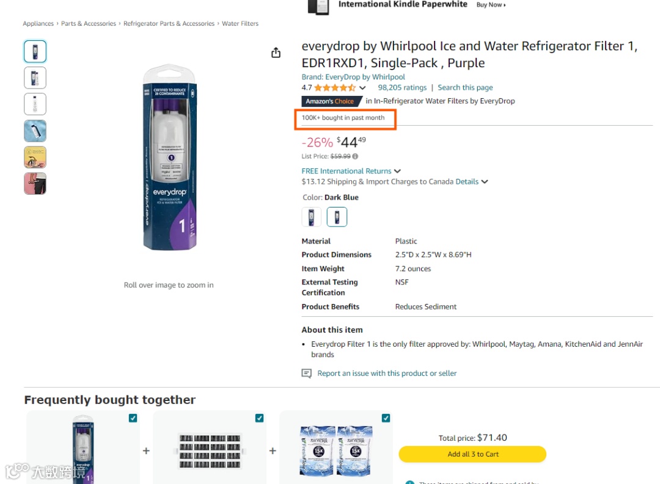Uncheck the first frequently bought item checkbox
The height and width of the screenshot is (484, 660).
[133, 418]
